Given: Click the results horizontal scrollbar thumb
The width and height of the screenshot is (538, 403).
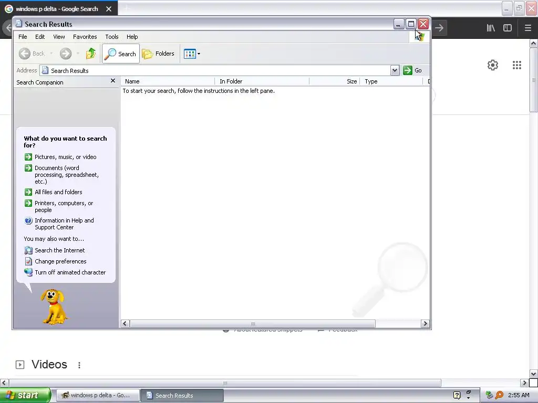Looking at the screenshot, I should coord(253,323).
